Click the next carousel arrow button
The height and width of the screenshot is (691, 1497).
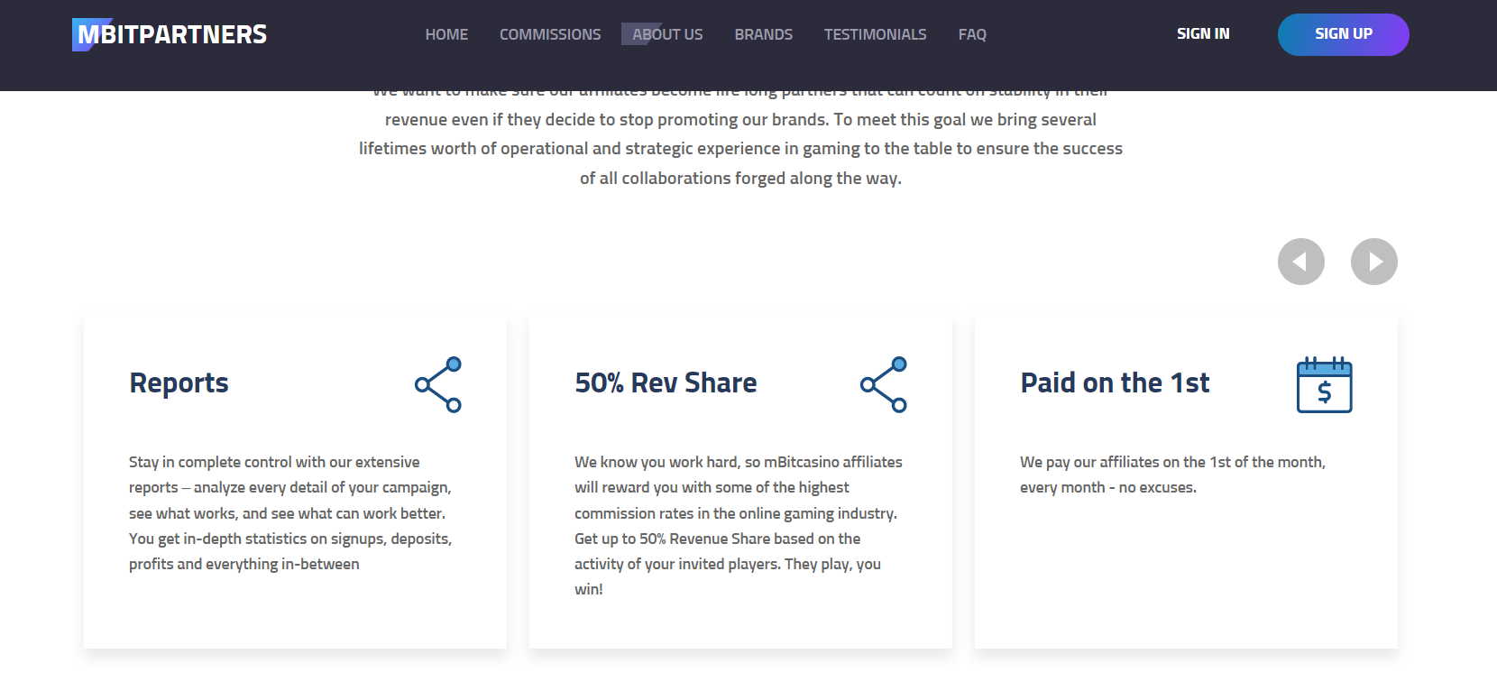[x=1373, y=262]
